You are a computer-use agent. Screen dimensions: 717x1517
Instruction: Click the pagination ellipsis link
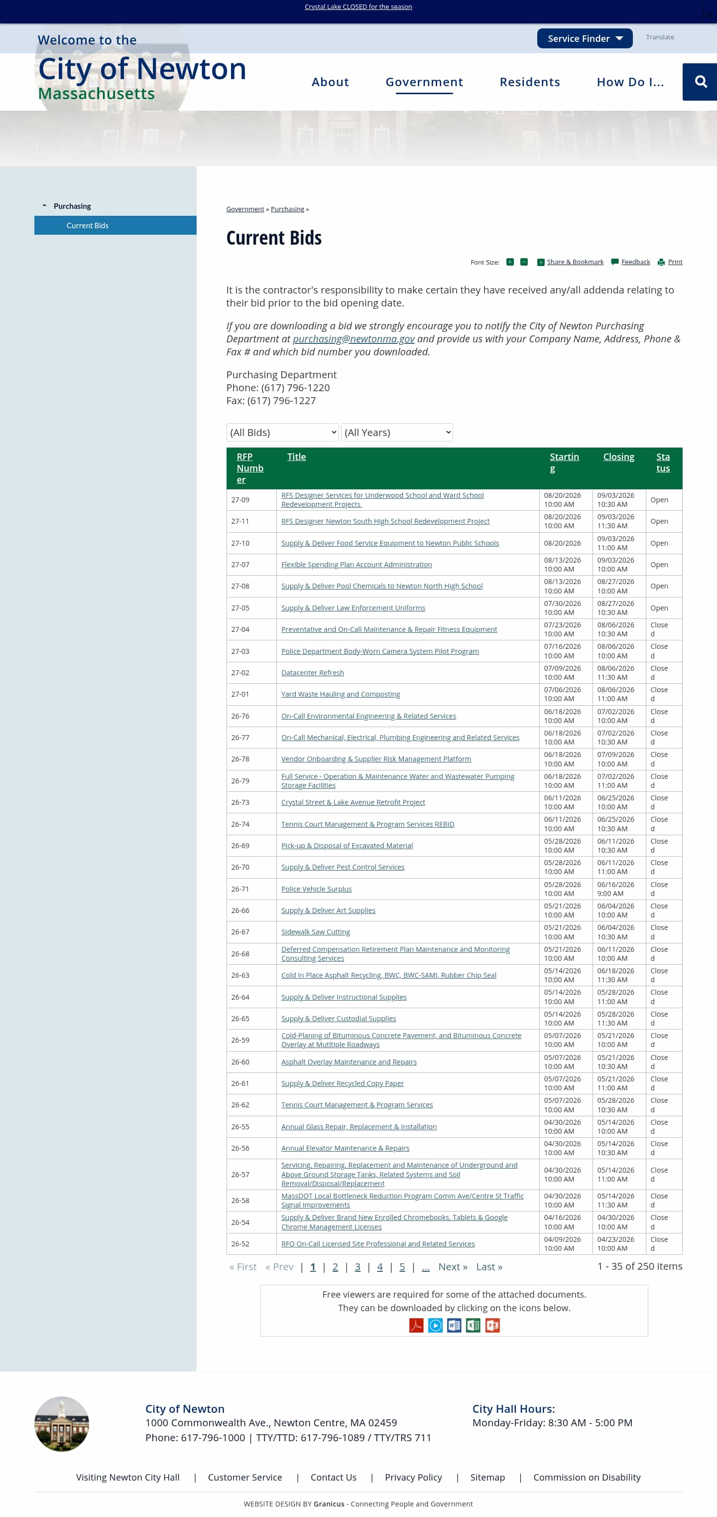coord(426,1267)
